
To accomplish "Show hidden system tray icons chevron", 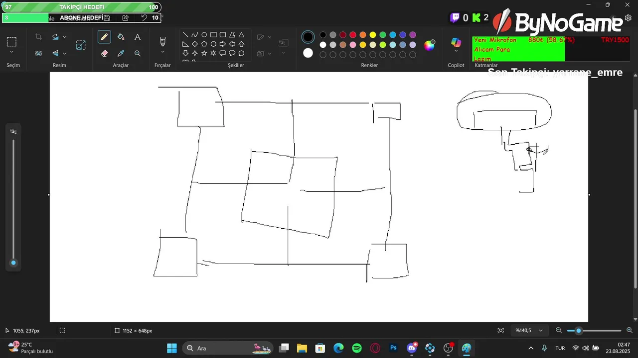I will (530, 348).
